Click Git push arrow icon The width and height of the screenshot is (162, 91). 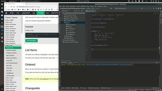coord(149,8)
